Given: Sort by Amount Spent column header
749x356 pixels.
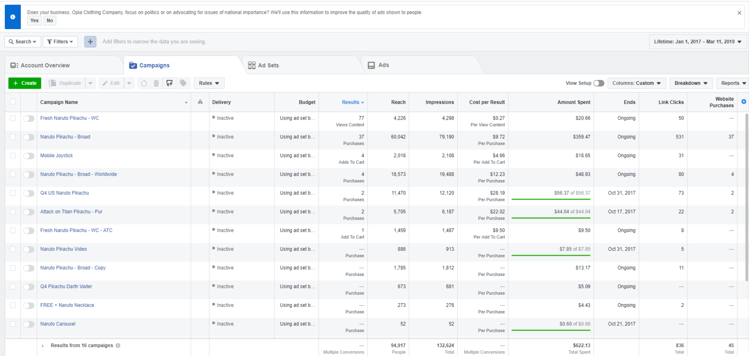Looking at the screenshot, I should point(551,102).
